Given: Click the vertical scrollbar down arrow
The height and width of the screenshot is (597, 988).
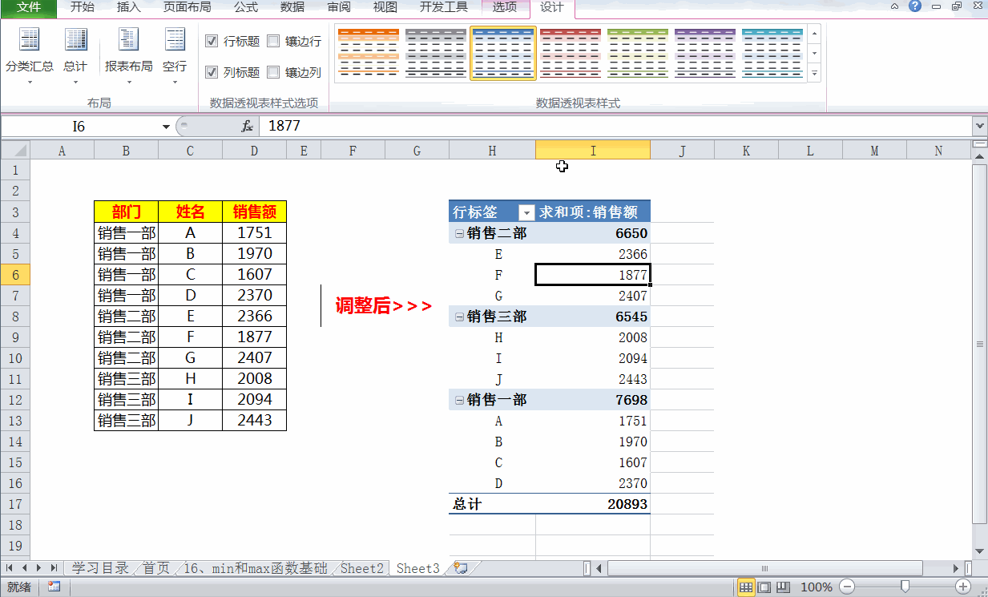Looking at the screenshot, I should pos(980,551).
